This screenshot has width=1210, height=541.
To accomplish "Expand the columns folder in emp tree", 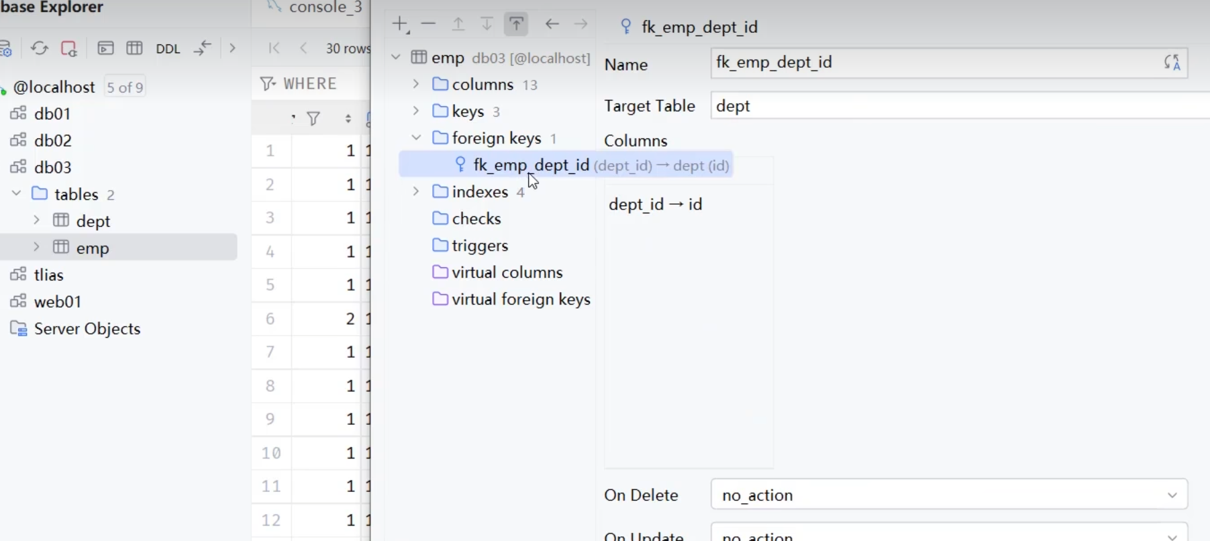I will [416, 85].
